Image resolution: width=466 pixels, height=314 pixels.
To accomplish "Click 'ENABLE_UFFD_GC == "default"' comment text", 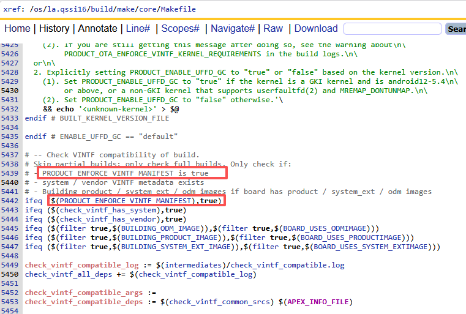I will [119, 136].
